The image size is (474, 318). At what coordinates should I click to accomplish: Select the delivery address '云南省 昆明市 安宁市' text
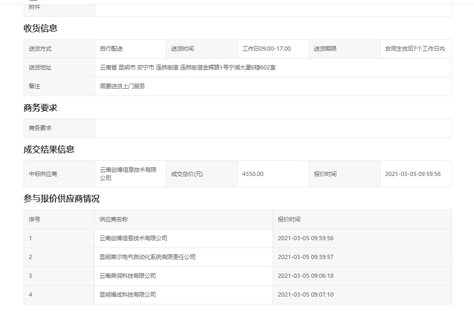click(x=127, y=67)
